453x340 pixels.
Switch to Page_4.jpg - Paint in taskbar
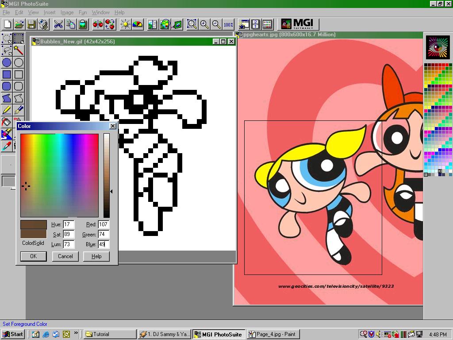pos(273,334)
